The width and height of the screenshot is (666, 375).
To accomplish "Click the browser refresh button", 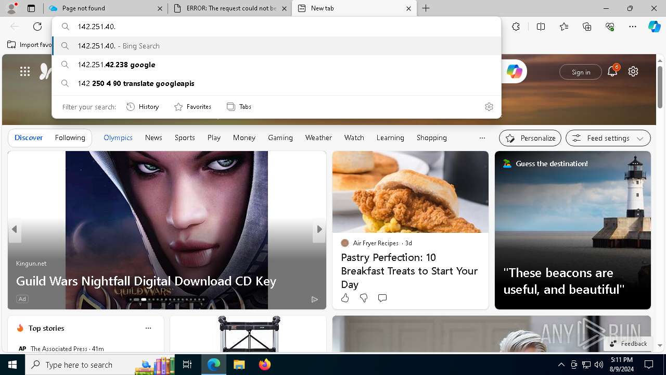I will pos(37,27).
